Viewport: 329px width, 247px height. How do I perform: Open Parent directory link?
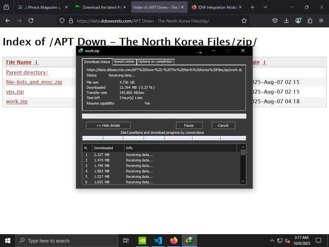(x=27, y=72)
